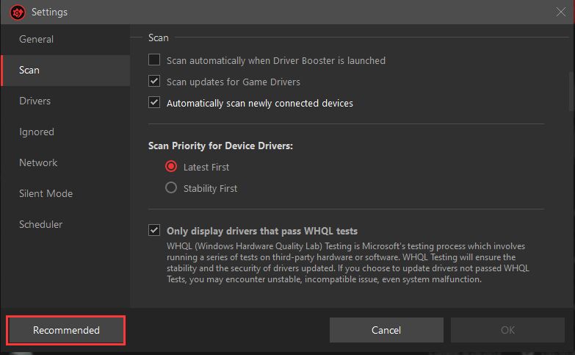Enable scan automatically when Driver Booster launched
The height and width of the screenshot is (355, 575).
coord(154,60)
